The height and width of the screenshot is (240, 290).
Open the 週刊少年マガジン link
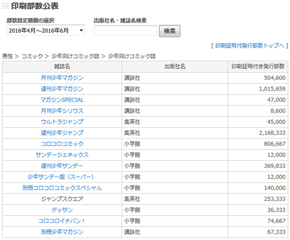pyautogui.click(x=62, y=89)
